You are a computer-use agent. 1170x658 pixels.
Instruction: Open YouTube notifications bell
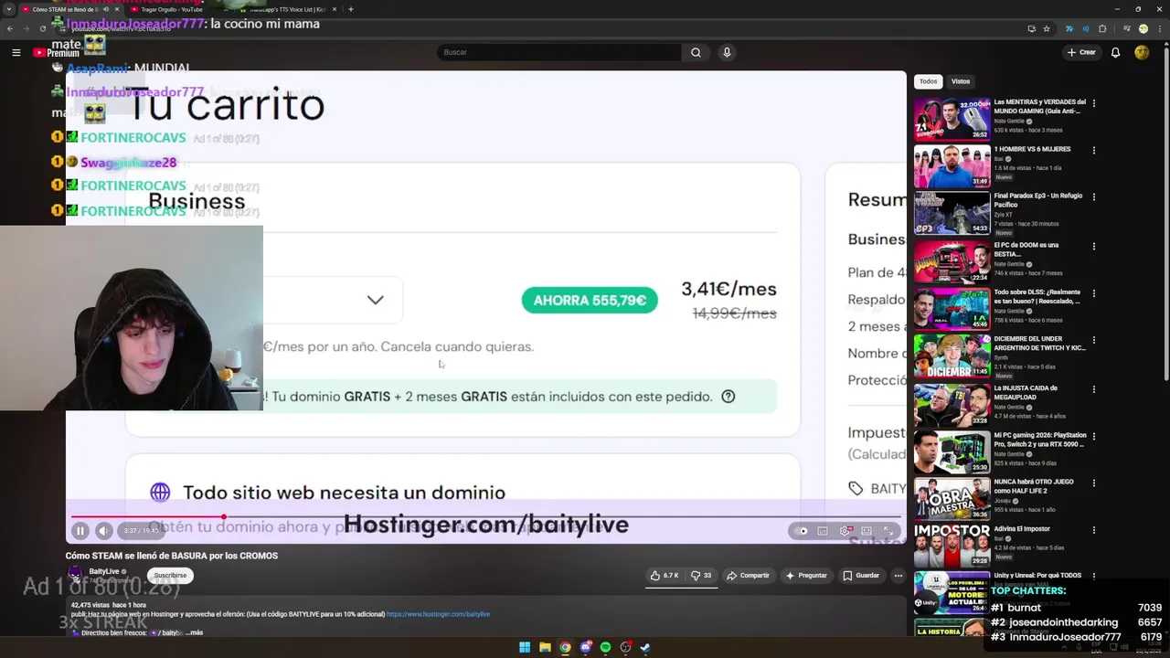pos(1115,52)
